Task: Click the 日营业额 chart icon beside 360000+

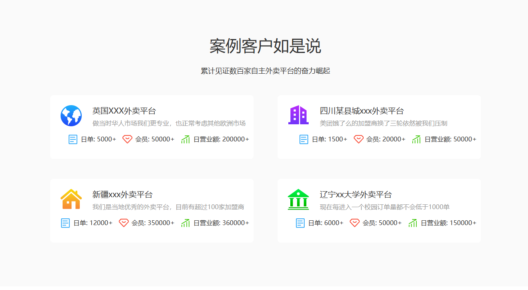Action: [x=185, y=223]
